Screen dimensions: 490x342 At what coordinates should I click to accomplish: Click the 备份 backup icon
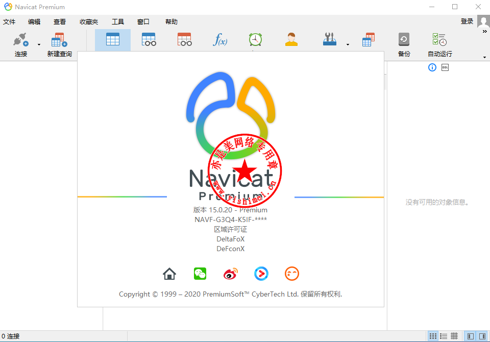coord(404,40)
